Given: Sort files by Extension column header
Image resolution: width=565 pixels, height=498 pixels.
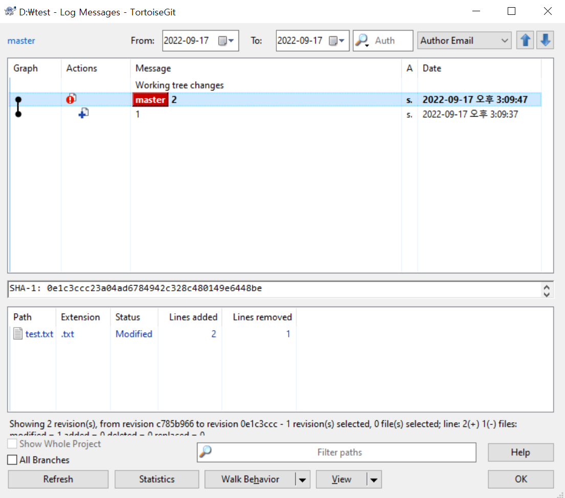Looking at the screenshot, I should pos(83,317).
